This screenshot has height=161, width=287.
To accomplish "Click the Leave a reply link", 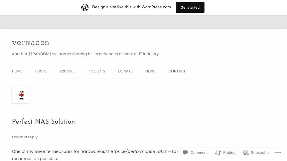I will click(25, 137).
